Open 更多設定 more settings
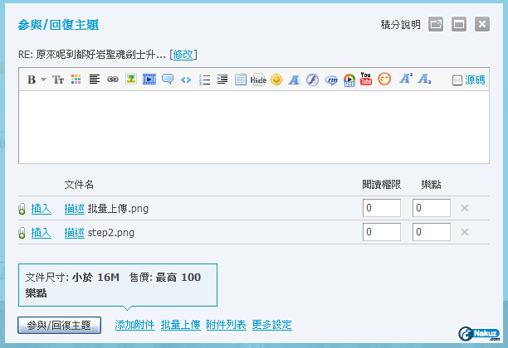 (x=271, y=325)
